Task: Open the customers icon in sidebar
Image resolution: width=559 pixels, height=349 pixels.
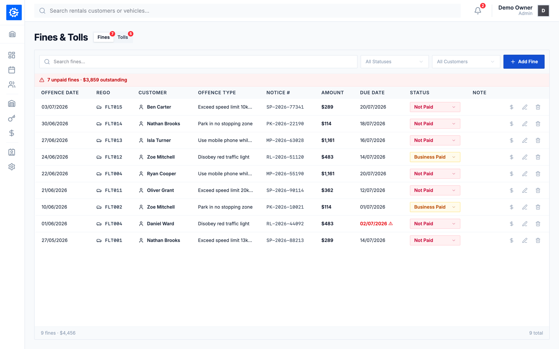Action: coord(12,85)
